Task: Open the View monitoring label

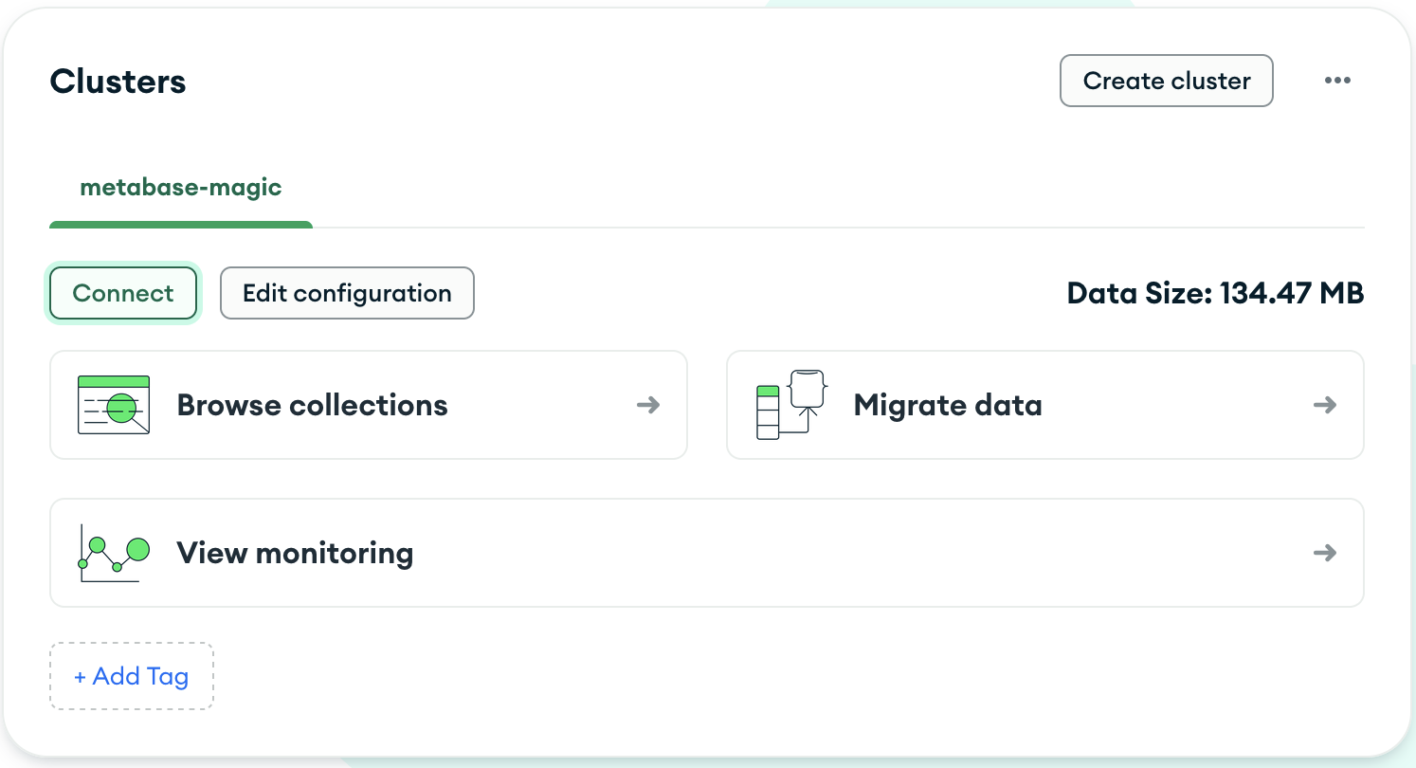Action: pos(295,553)
